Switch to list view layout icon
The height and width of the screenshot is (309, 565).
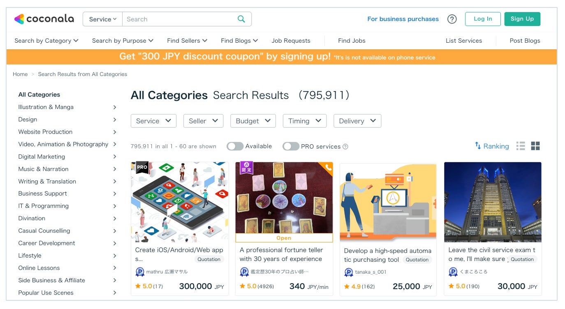(521, 146)
